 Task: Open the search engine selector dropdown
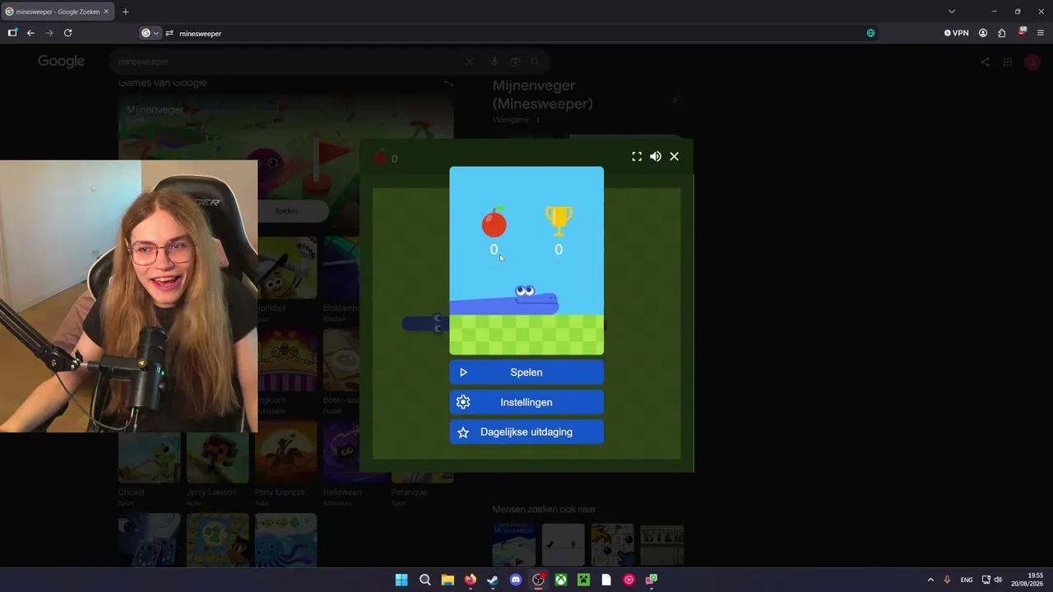[x=150, y=33]
